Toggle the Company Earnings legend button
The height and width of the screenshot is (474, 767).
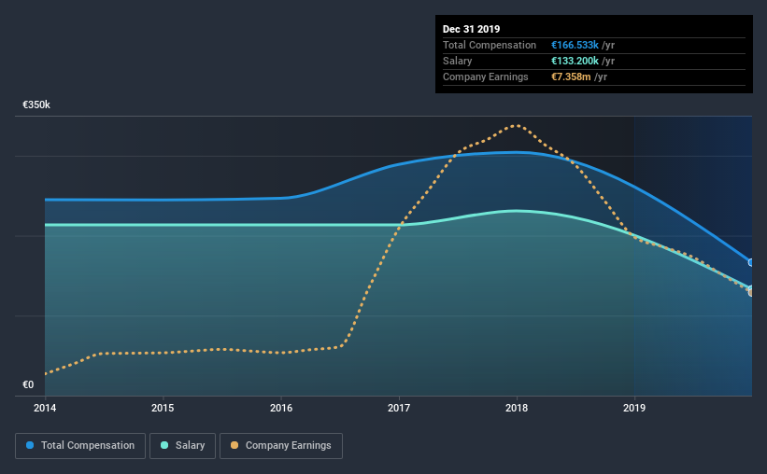click(x=281, y=446)
